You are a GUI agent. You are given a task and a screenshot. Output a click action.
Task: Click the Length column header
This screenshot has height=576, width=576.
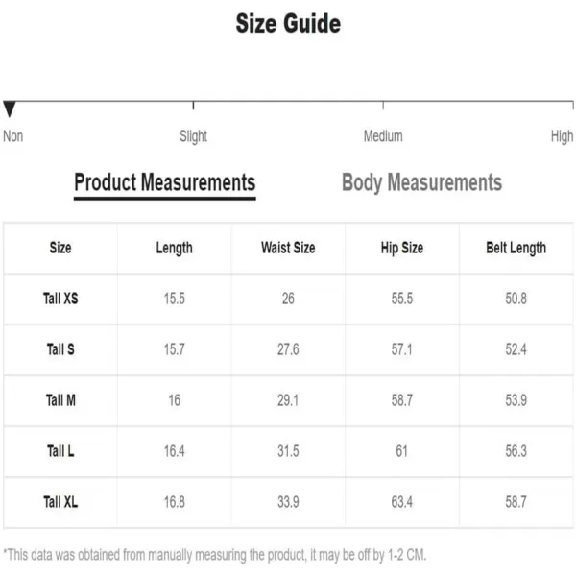[x=174, y=249]
